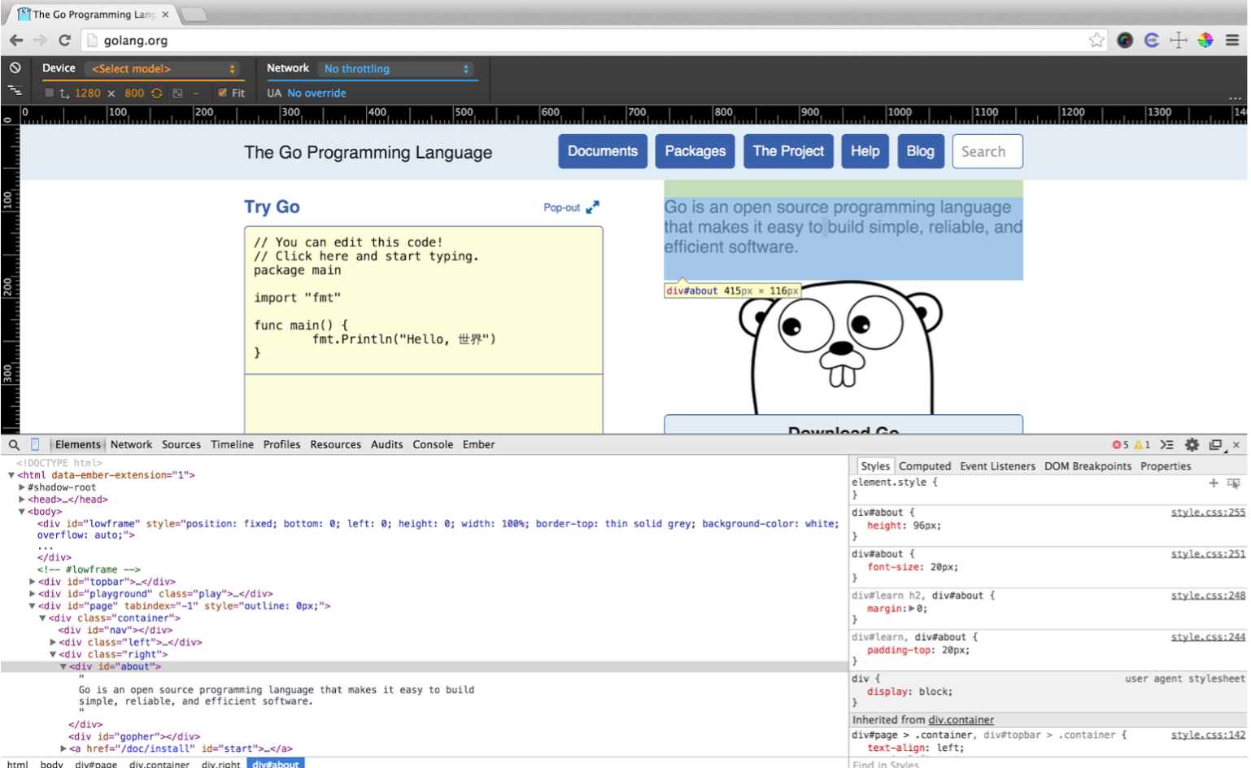This screenshot has width=1251, height=768.
Task: Click the red errors count indicator
Action: (x=1120, y=445)
